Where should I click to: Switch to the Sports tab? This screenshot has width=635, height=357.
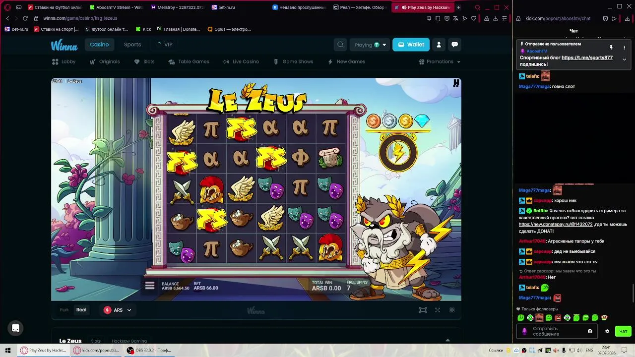point(132,45)
